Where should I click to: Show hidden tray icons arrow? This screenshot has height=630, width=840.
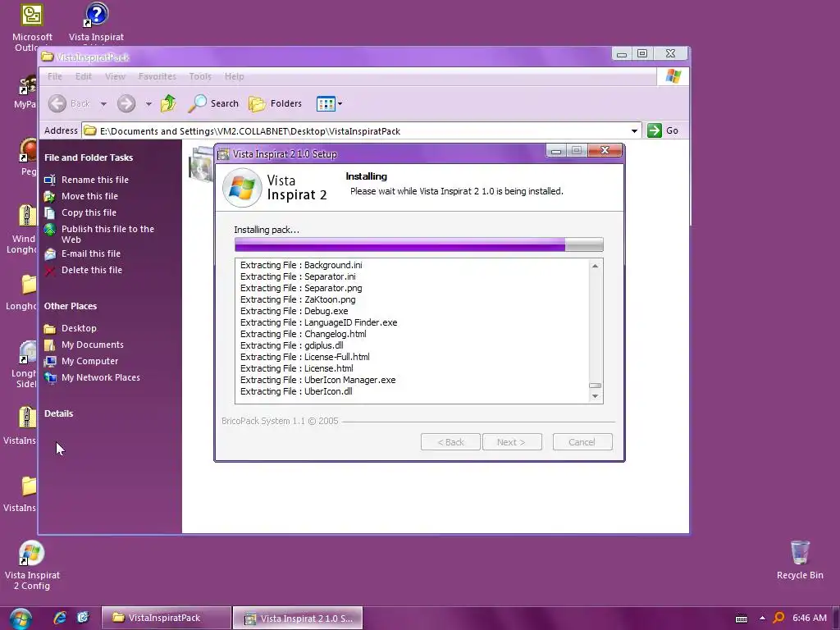tap(762, 619)
